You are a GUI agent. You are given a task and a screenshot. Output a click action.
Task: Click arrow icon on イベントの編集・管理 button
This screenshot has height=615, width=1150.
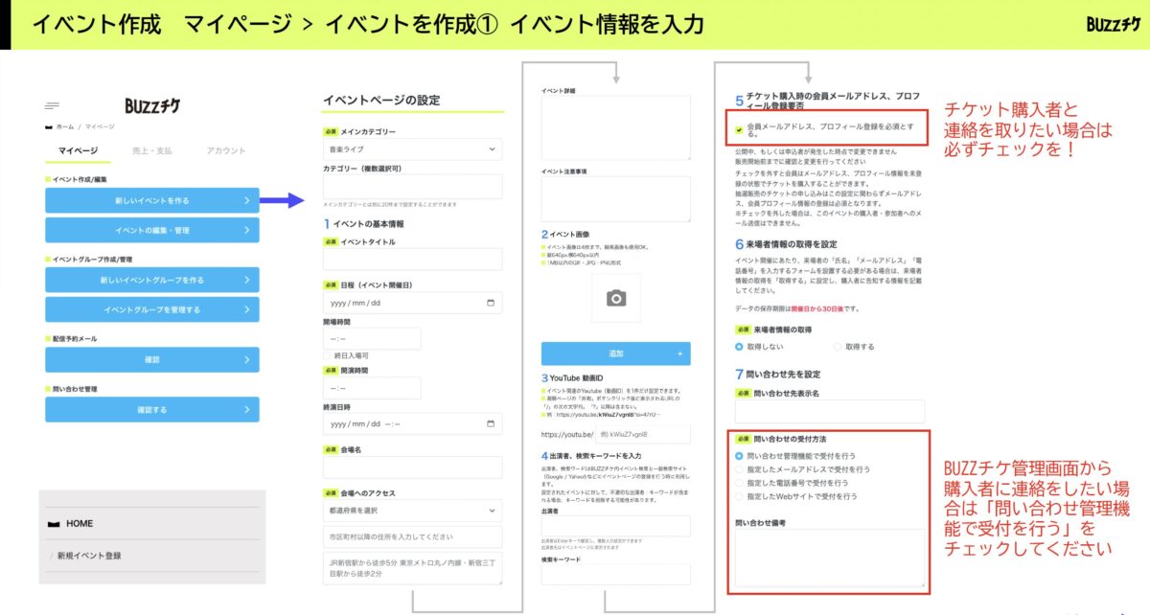pos(246,230)
